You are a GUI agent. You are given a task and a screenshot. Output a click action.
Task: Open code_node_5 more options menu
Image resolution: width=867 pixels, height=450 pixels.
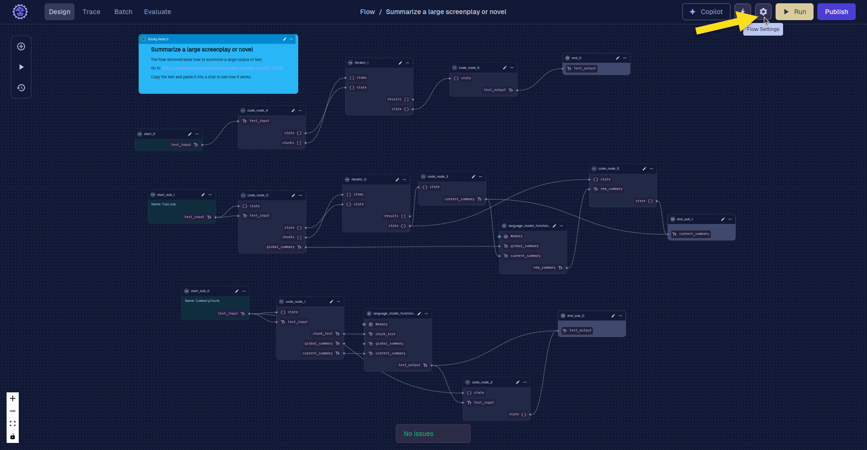[x=651, y=169]
